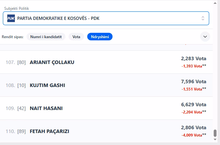Open the Subjekti Politik party dropdown
Screen dimensions: 220x145
(106, 18)
